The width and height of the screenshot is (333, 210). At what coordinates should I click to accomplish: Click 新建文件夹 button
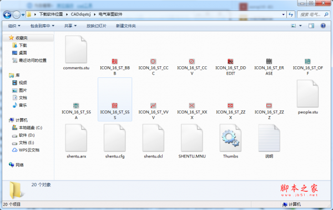tap(126, 26)
